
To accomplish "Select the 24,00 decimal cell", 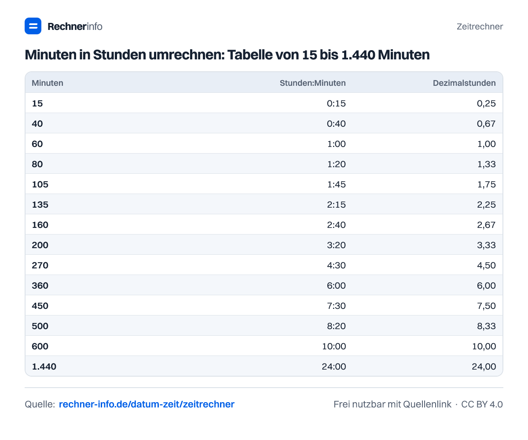I will pos(484,367).
